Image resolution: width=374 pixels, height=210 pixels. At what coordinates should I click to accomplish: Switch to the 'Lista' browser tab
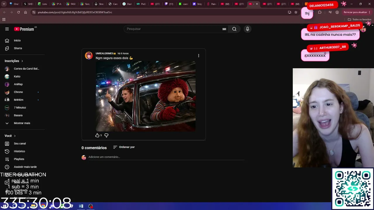pyautogui.click(x=42, y=4)
